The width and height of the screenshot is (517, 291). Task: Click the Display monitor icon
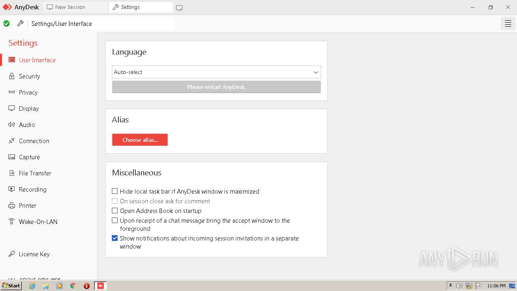point(12,108)
